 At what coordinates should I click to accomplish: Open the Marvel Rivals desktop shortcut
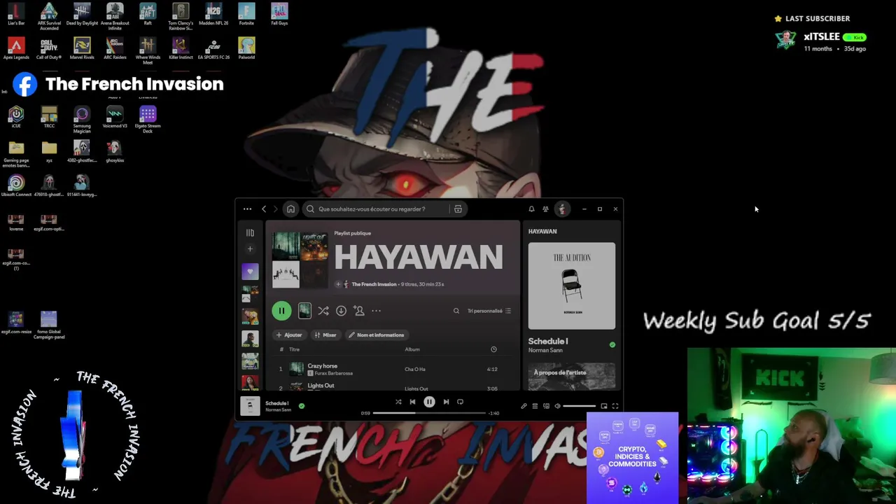tap(82, 49)
